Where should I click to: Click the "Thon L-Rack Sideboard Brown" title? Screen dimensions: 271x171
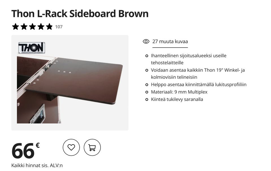pos(80,14)
